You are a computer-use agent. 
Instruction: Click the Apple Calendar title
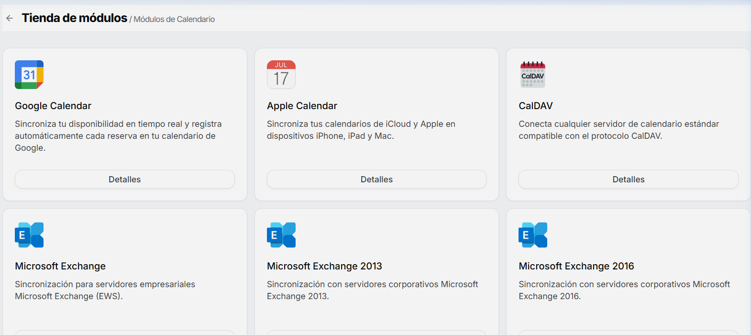coord(302,106)
